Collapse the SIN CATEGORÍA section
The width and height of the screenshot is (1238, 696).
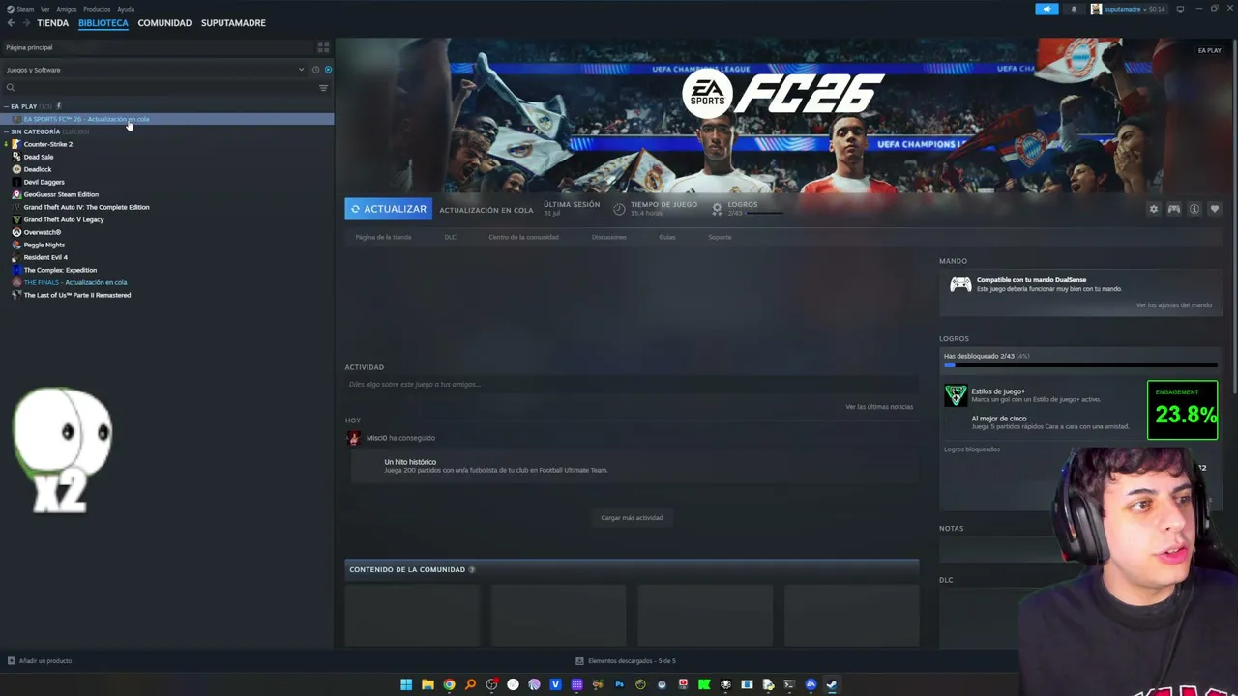(x=7, y=131)
